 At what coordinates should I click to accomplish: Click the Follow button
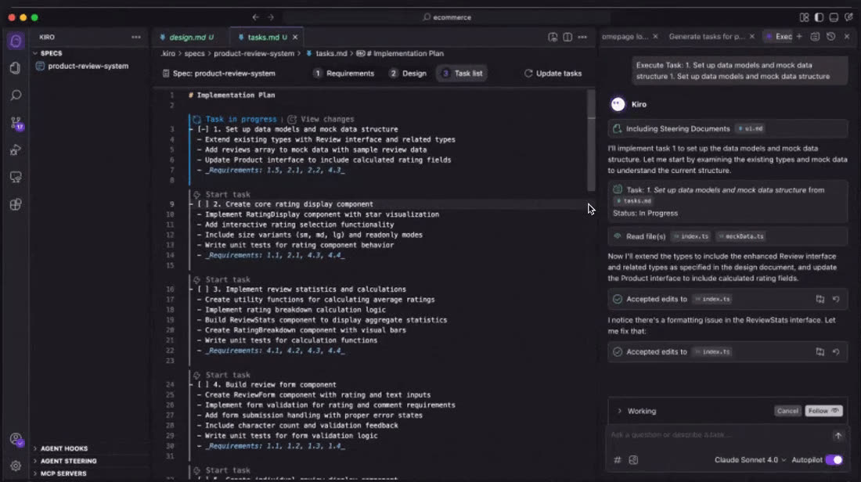[x=823, y=411]
